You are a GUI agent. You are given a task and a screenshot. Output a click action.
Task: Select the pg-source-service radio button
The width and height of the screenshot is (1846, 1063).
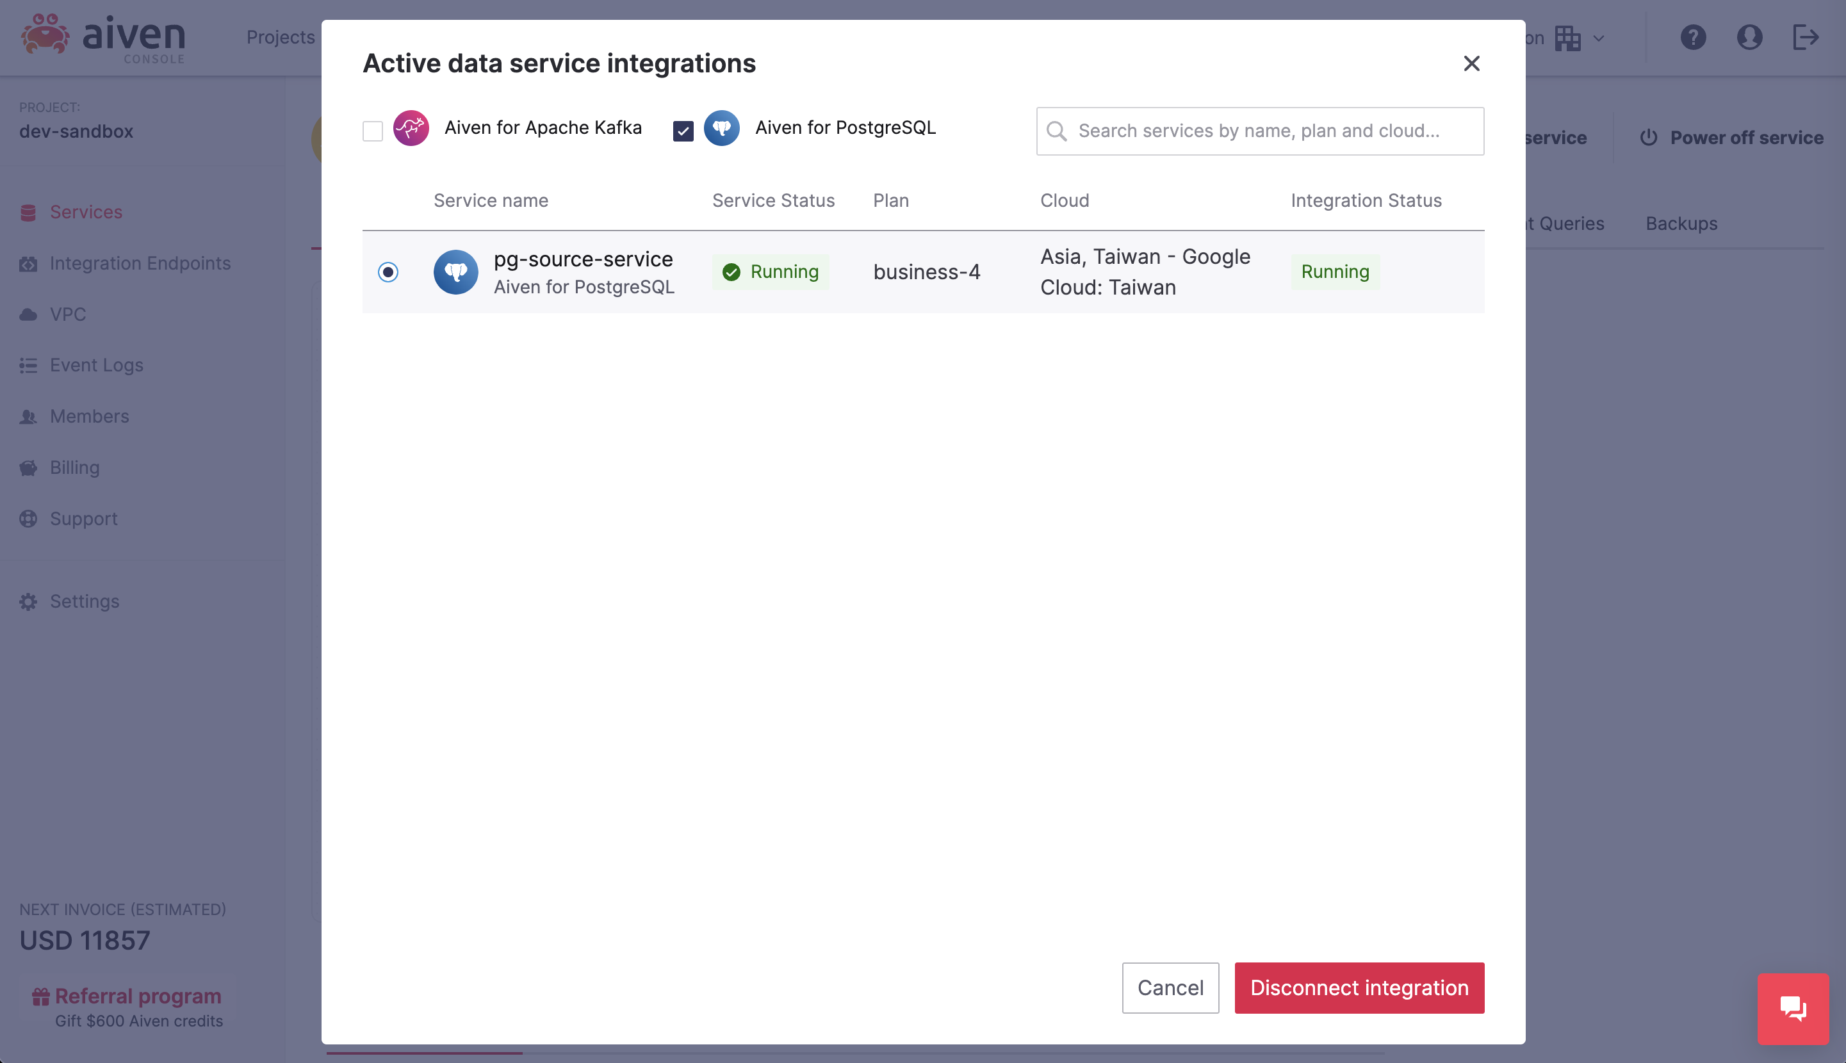388,272
